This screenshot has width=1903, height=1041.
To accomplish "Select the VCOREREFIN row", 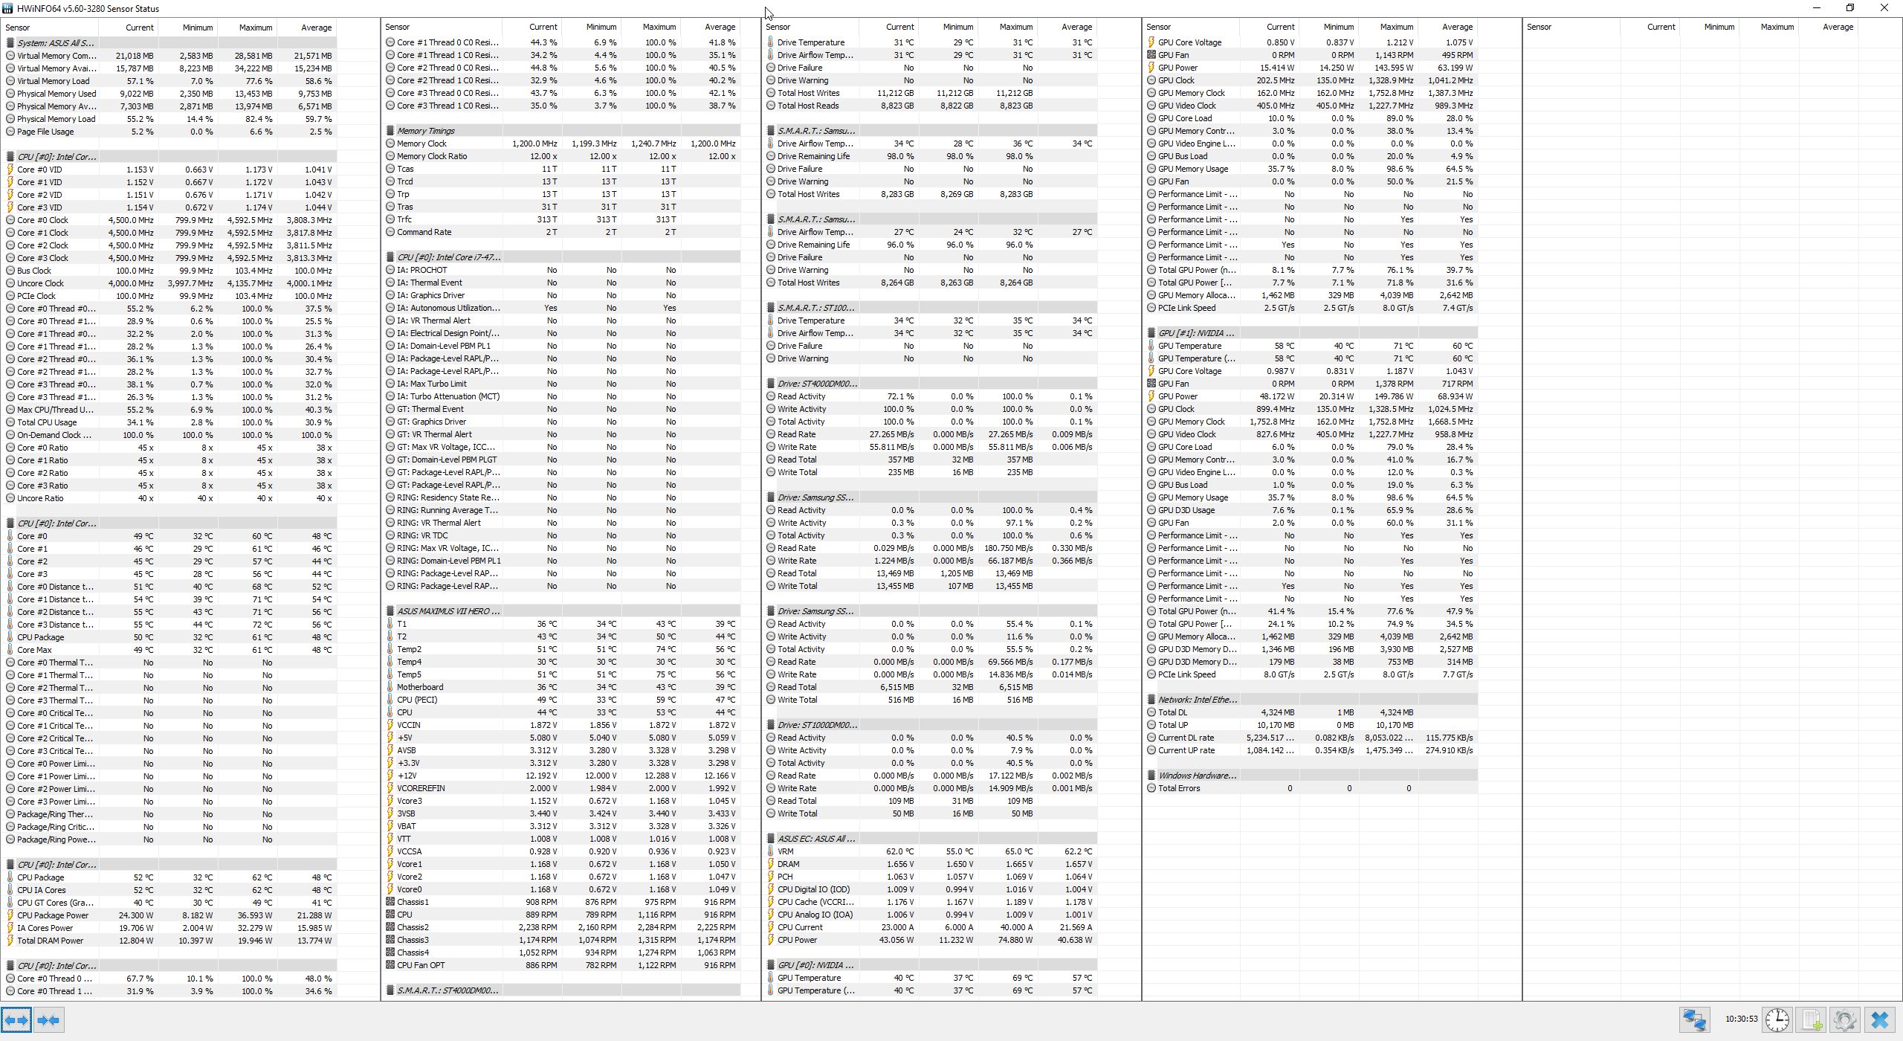I will (562, 788).
